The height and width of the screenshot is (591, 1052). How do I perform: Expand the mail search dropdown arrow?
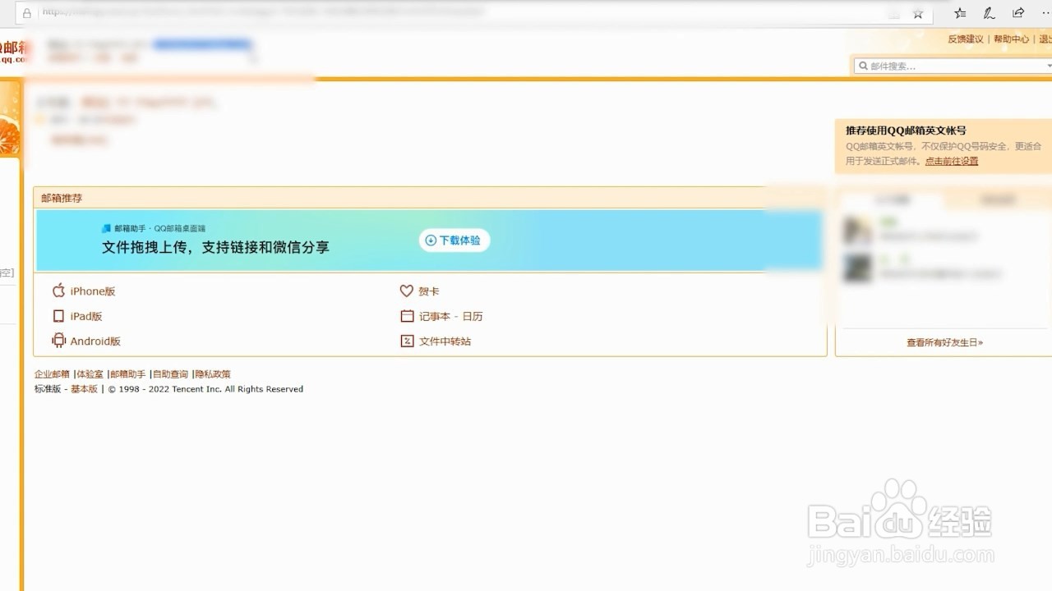coord(1048,66)
